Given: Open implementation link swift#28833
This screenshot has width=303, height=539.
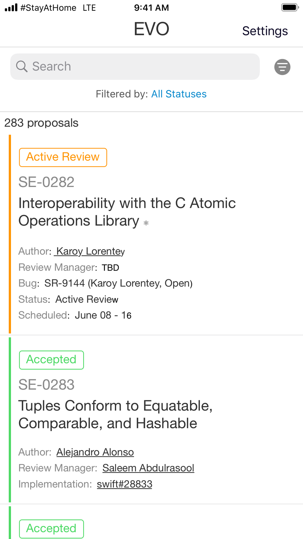Looking at the screenshot, I should pyautogui.click(x=124, y=484).
